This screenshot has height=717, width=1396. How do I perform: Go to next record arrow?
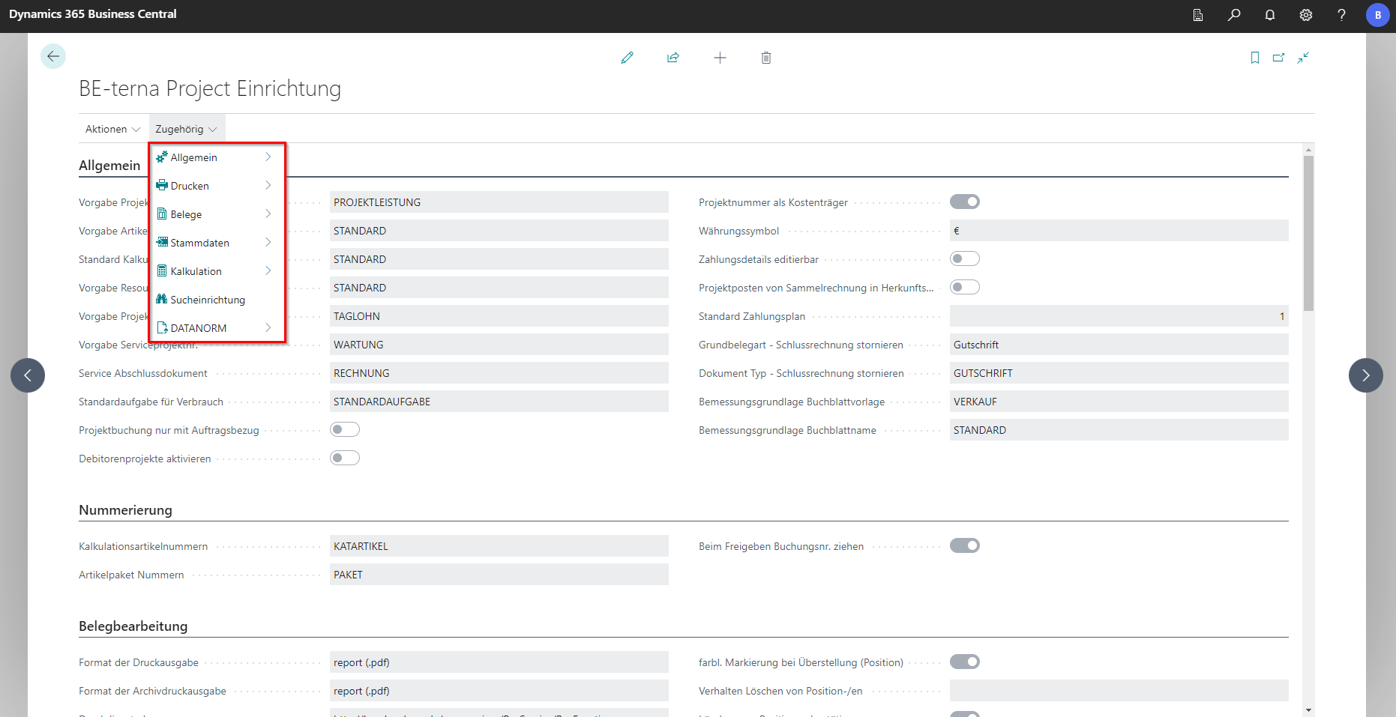coord(1366,375)
